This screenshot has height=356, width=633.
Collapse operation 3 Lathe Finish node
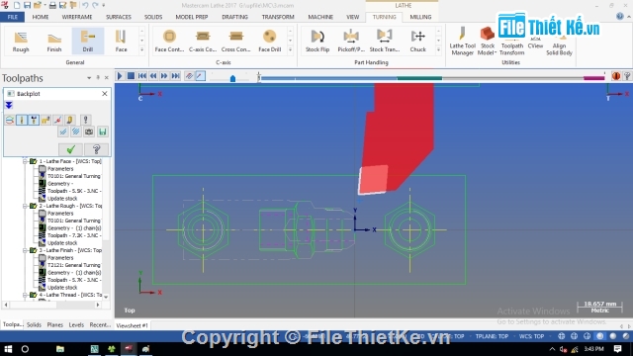[x=25, y=250]
